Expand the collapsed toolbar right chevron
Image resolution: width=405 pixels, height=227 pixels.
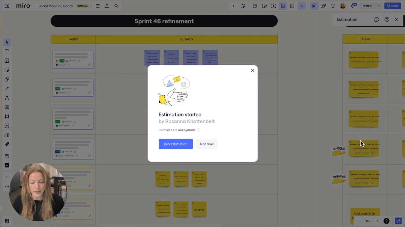(x=233, y=6)
